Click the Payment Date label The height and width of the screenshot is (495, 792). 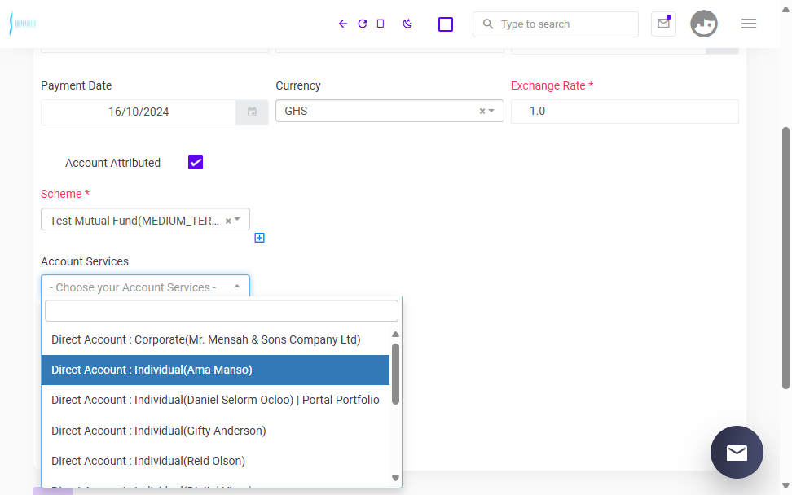77,85
